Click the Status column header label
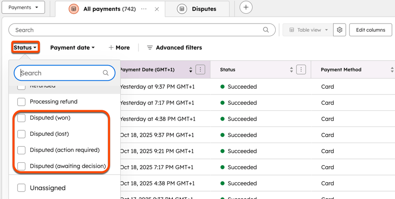This screenshot has width=395, height=199. click(228, 70)
